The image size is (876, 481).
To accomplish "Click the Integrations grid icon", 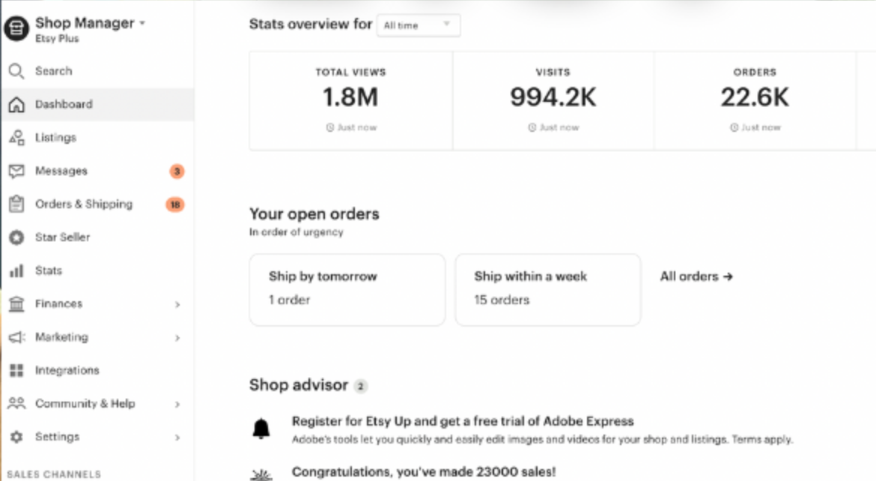I will point(16,370).
